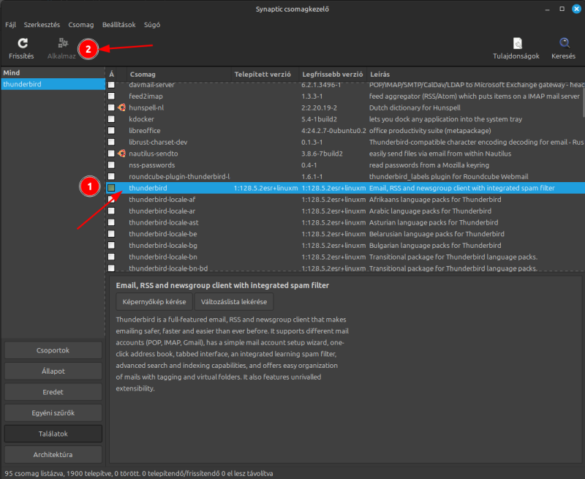Toggle the thunderbird package status checkbox
585x479 pixels.
click(111, 188)
